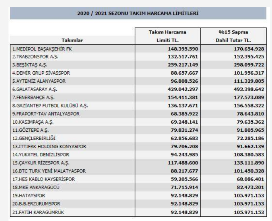Select the '10.KASIMPAŞA A.Ş.' team name
Image resolution: width=272 pixels, height=221 pixels.
33,122
